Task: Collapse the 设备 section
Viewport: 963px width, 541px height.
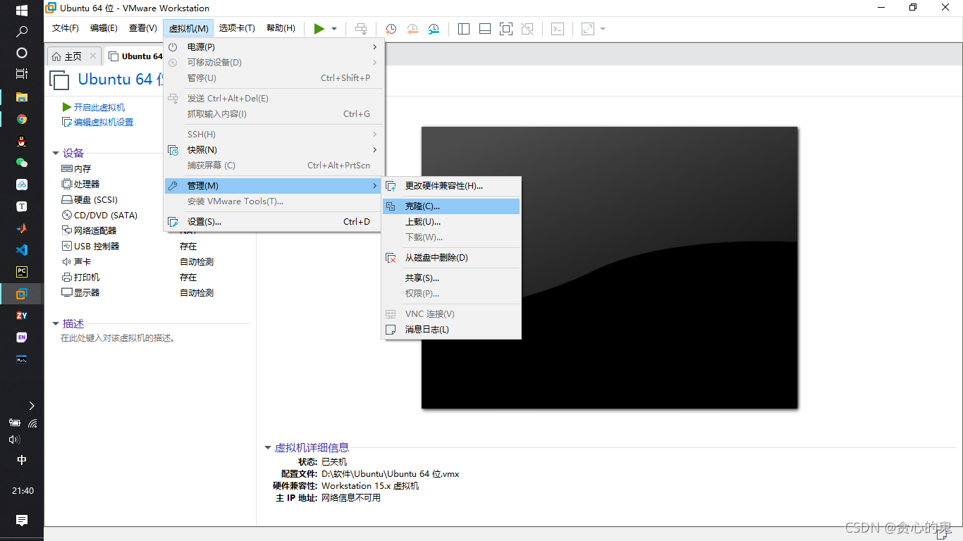Action: click(x=56, y=153)
